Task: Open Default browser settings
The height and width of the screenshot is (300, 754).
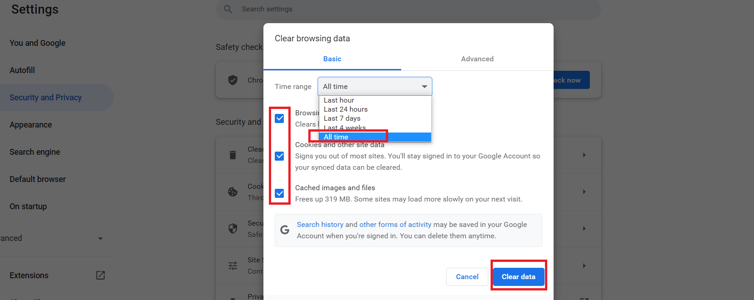Action: coord(38,179)
